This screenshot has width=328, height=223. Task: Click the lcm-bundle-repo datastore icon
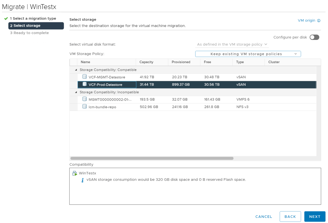click(x=85, y=107)
